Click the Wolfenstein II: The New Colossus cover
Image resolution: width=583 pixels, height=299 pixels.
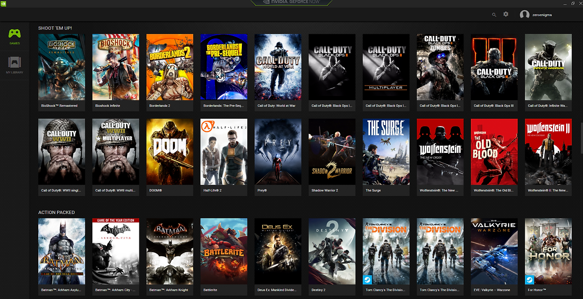click(x=548, y=152)
